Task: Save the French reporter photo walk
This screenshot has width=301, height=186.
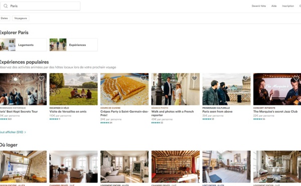Action: click(x=194, y=78)
